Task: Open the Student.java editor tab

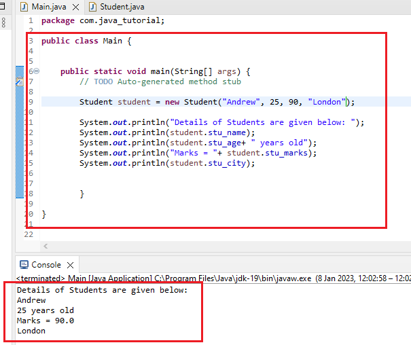Action: [x=122, y=7]
